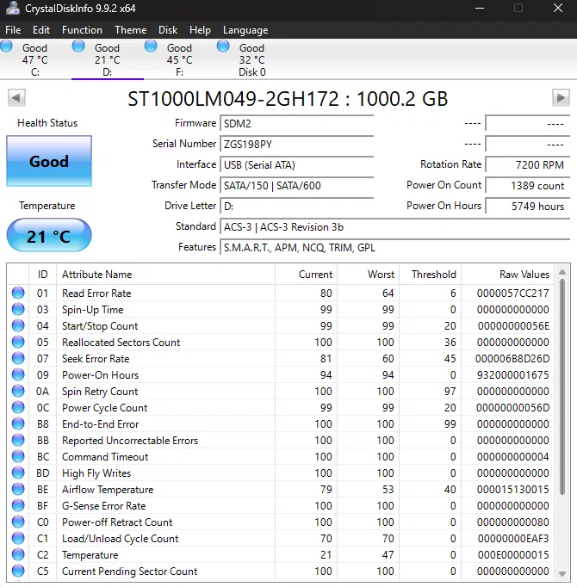Click the blue orb of the F: drive
This screenshot has height=587, width=577.
click(151, 46)
